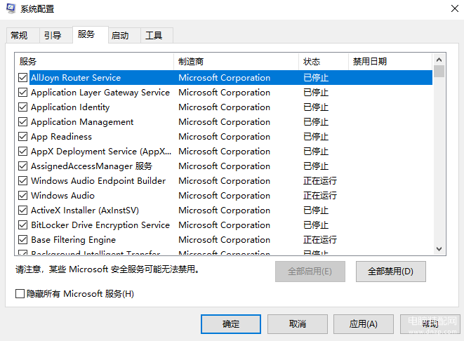Screen dimensions: 464x341
Task: Click the 全部启用(E) button
Action: pos(310,272)
